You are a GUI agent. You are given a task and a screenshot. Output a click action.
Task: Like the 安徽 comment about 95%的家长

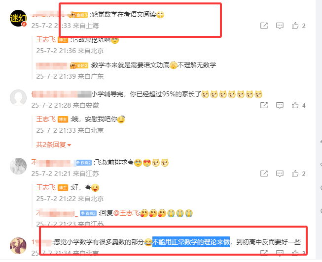click(x=295, y=105)
